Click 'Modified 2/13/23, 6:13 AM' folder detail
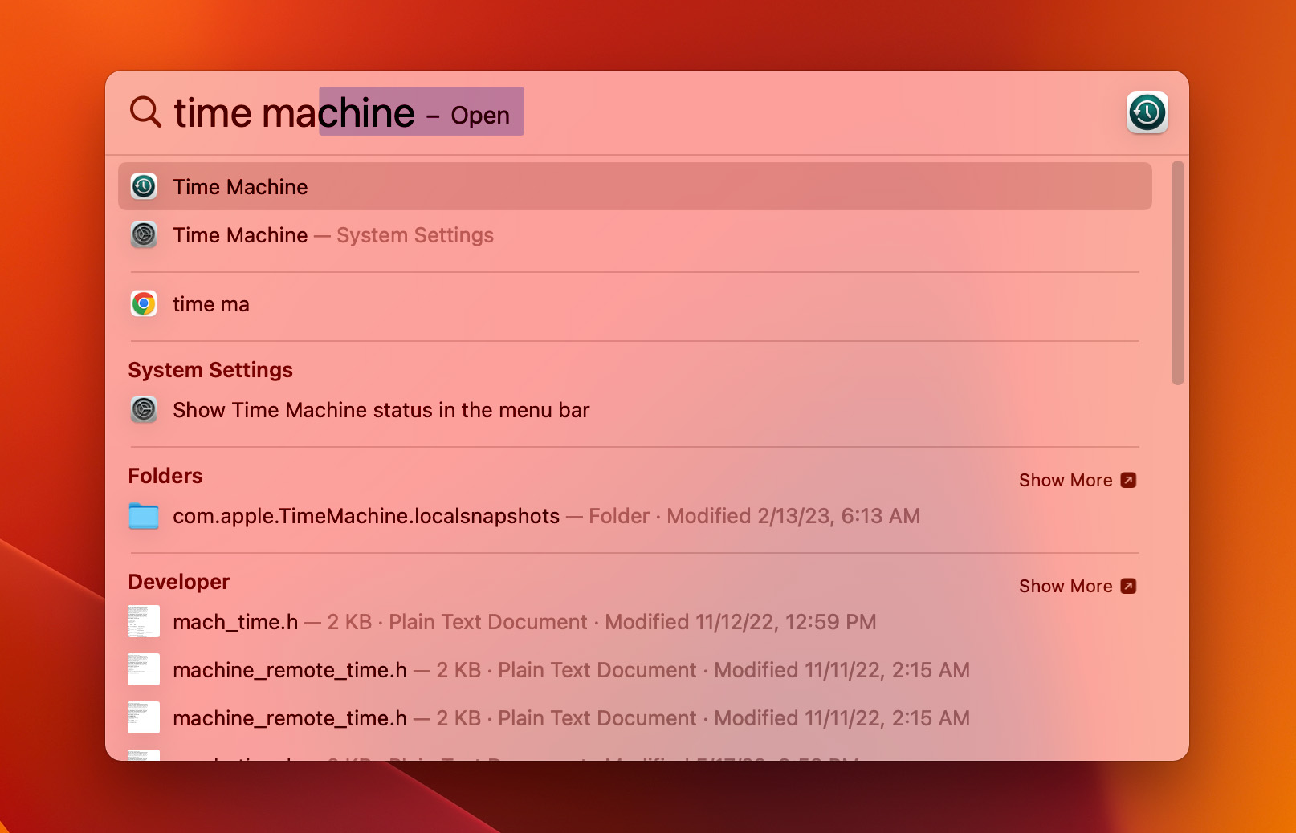 (793, 516)
